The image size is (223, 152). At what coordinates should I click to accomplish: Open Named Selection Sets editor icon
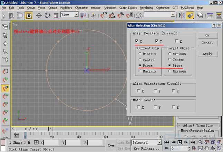click(139, 15)
